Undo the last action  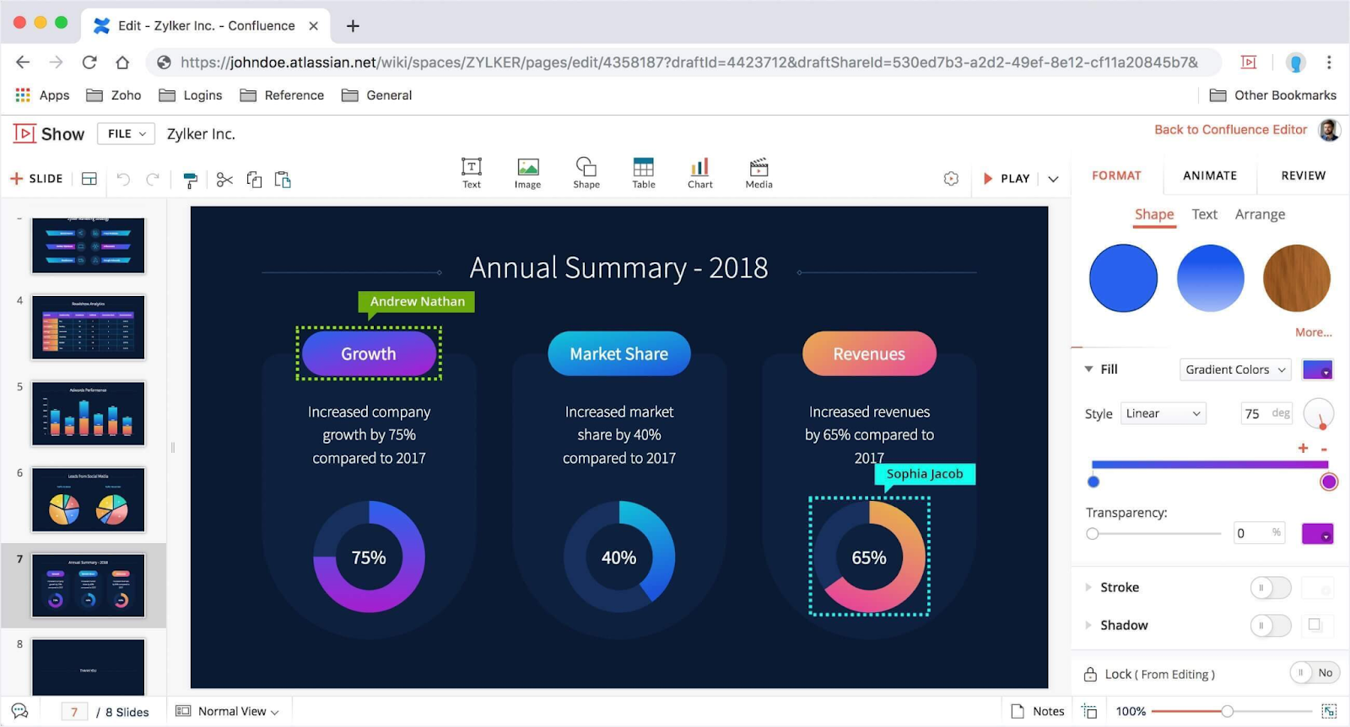point(123,179)
